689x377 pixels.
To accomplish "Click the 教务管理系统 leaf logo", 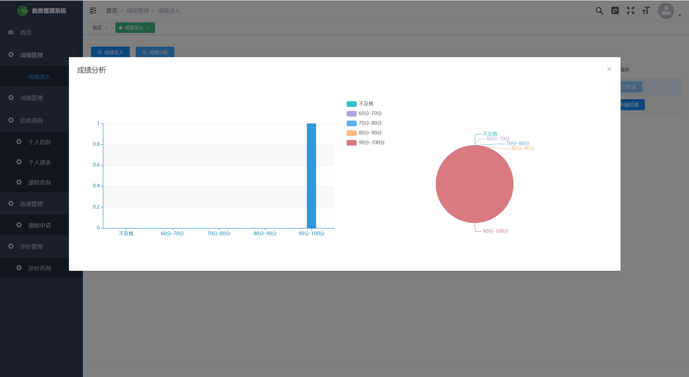I will point(23,11).
